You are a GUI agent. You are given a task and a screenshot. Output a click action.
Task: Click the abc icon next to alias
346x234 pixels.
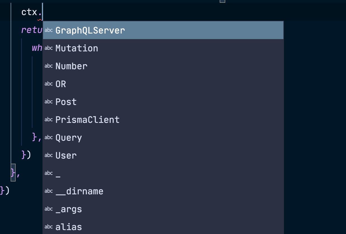(49, 226)
